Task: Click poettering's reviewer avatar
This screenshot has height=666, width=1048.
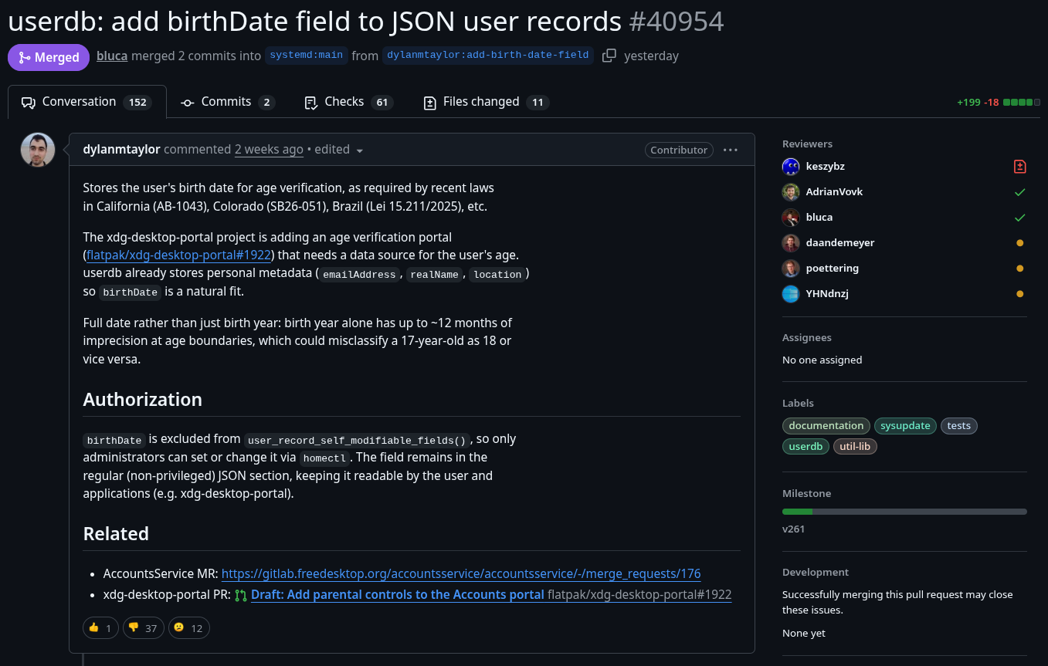Action: (x=790, y=268)
